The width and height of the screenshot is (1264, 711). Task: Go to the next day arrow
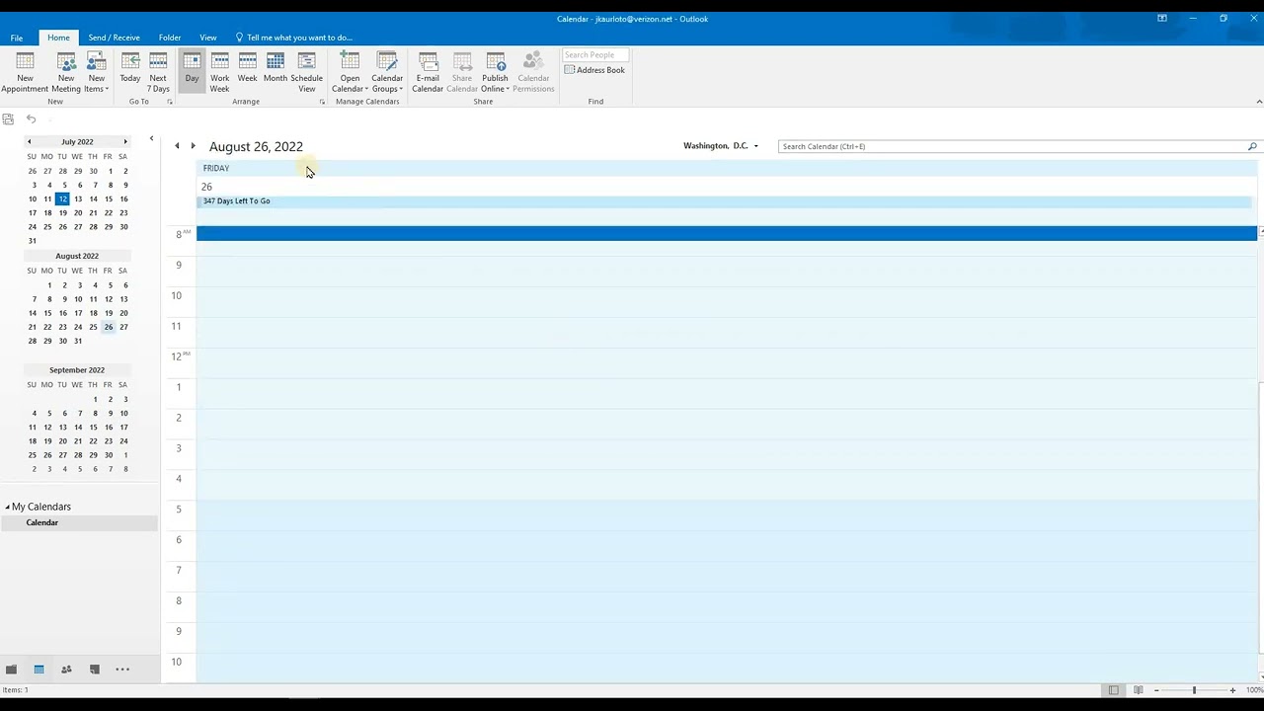(193, 146)
